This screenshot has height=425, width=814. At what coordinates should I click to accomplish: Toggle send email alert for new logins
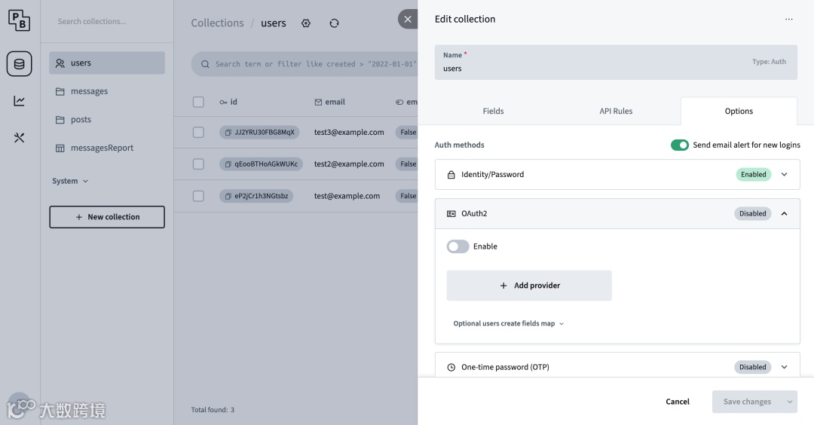pyautogui.click(x=680, y=145)
